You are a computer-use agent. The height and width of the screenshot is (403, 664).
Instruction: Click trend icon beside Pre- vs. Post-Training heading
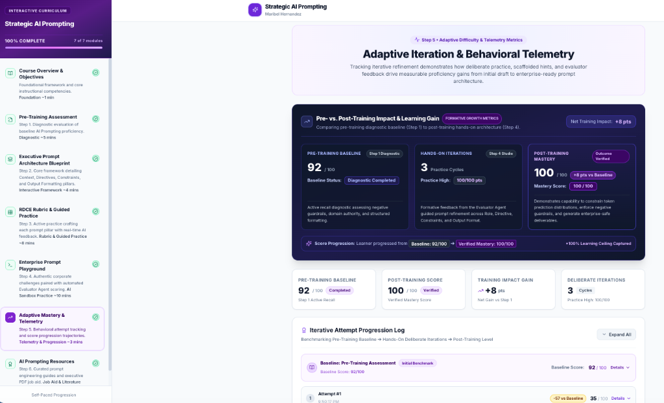click(307, 122)
